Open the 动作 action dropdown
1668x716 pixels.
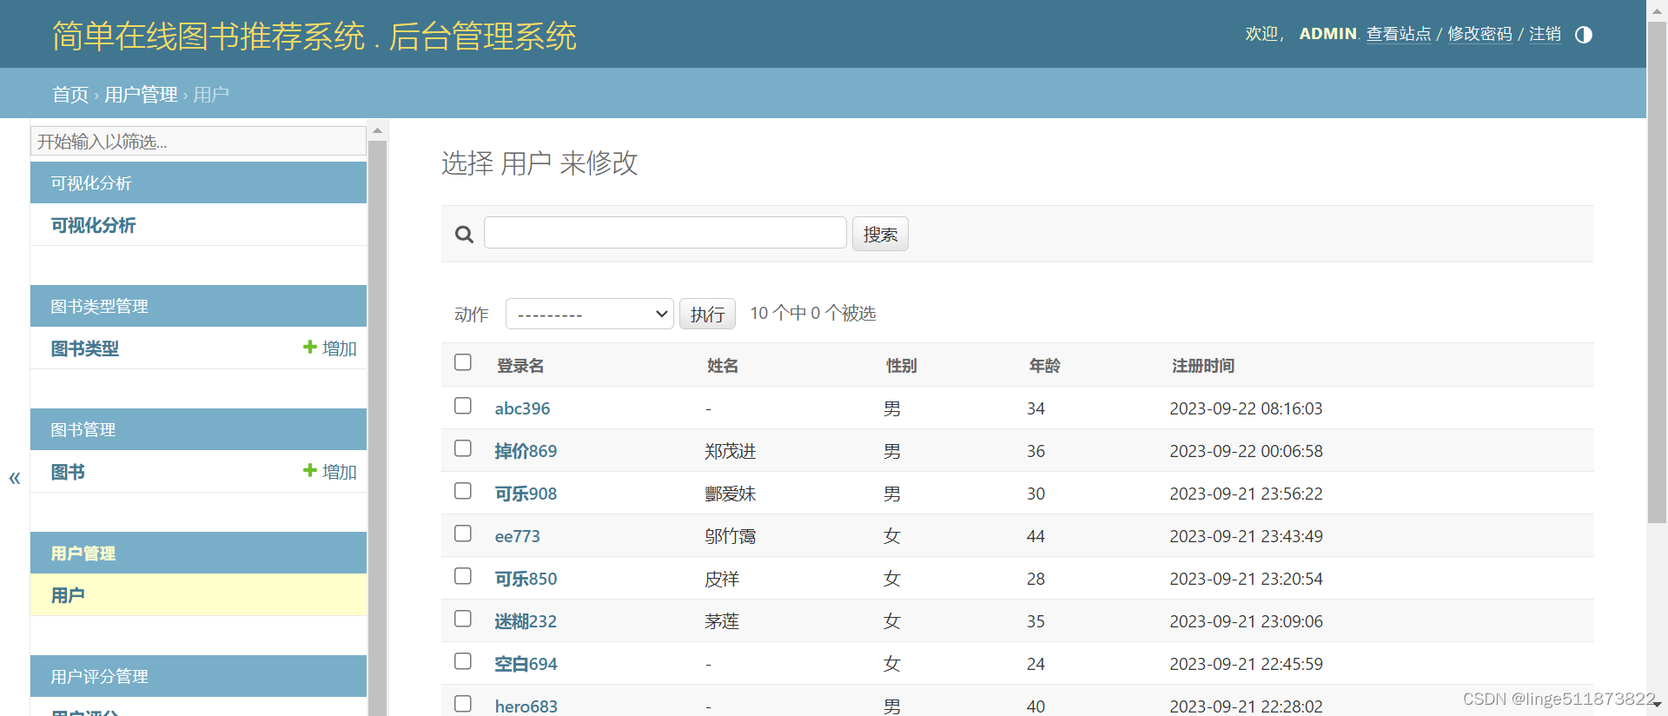coord(590,314)
